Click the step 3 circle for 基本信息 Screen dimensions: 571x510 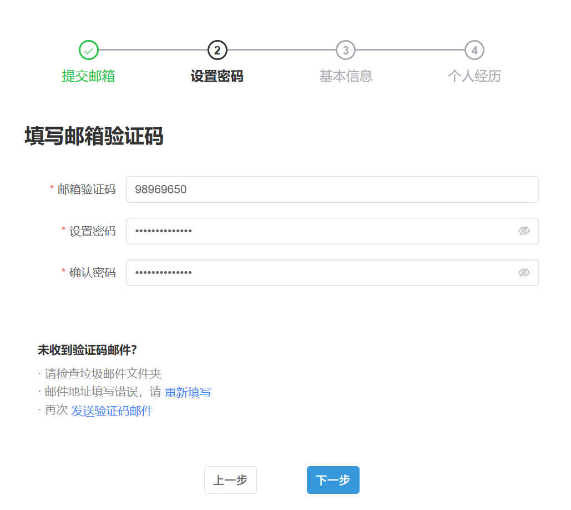(346, 49)
